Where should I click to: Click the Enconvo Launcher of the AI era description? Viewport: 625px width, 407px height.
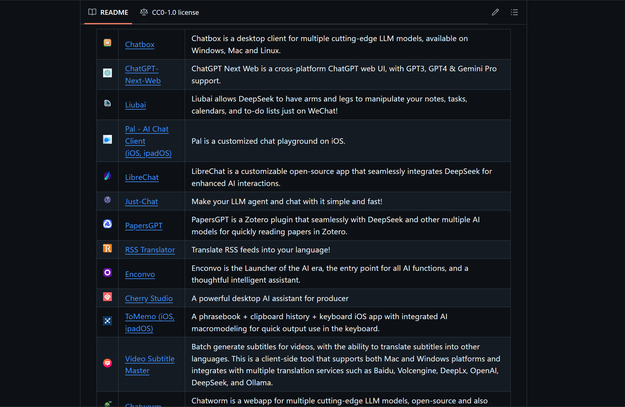point(330,274)
